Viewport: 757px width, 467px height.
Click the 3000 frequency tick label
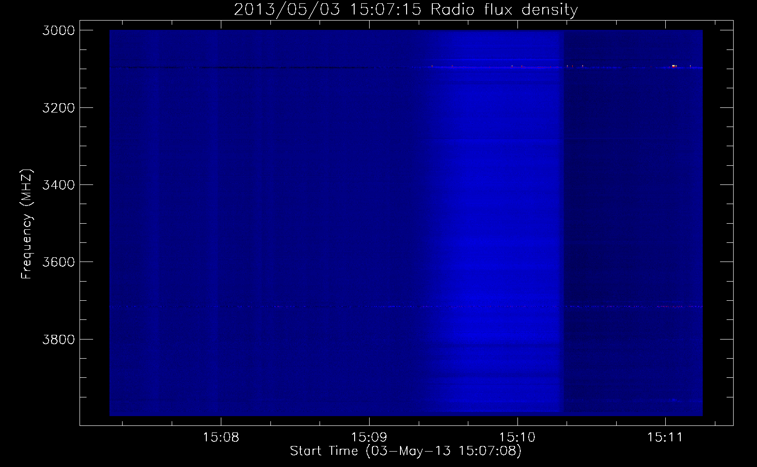(58, 30)
